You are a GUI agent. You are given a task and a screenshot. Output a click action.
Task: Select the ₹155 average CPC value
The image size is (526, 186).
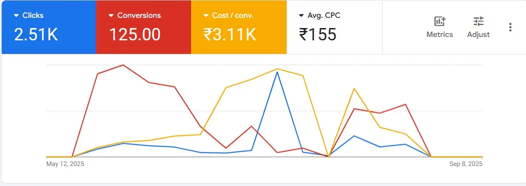[x=318, y=35]
